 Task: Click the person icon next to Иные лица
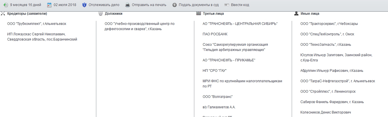296,13
